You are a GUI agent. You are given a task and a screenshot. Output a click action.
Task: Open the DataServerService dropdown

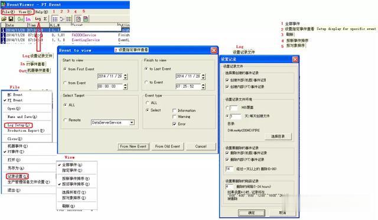[x=132, y=122]
